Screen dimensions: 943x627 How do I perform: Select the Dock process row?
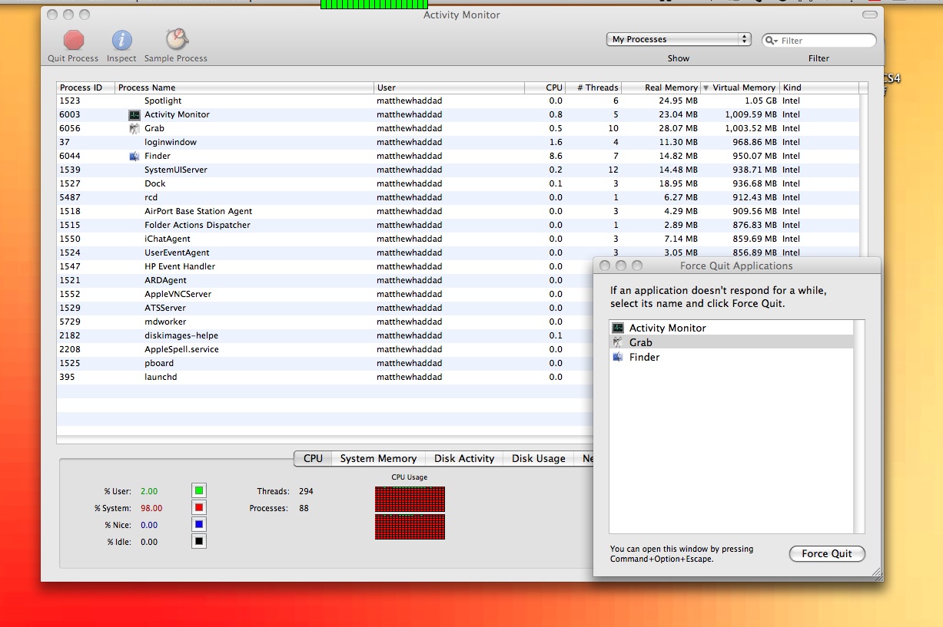(458, 183)
